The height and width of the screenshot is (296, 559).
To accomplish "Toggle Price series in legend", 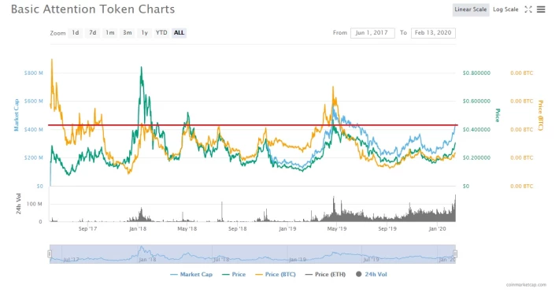I will click(234, 274).
